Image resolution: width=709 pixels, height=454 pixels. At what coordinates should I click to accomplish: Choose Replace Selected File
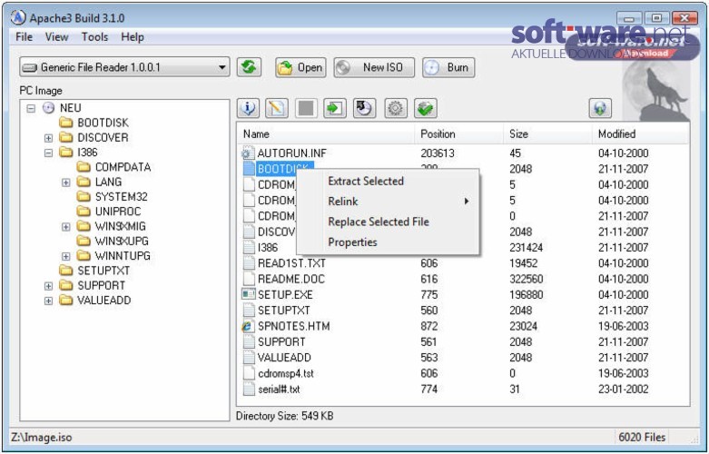click(x=379, y=222)
